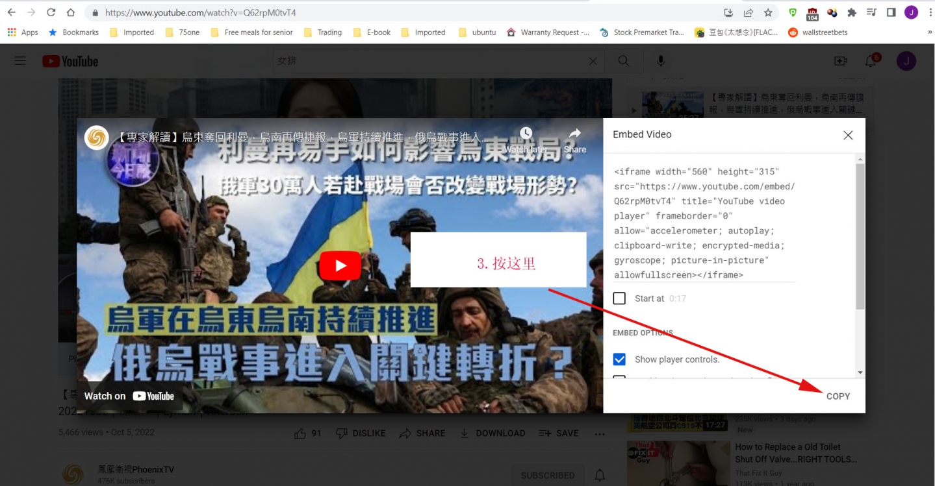Image resolution: width=935 pixels, height=486 pixels.
Task: Go forward in browser history
Action: click(x=31, y=12)
